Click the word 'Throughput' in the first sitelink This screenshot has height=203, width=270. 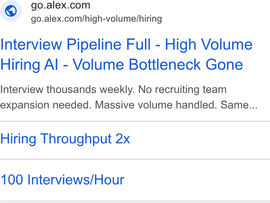click(76, 139)
